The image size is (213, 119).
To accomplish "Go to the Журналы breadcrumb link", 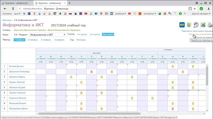I will click(x=7, y=20).
